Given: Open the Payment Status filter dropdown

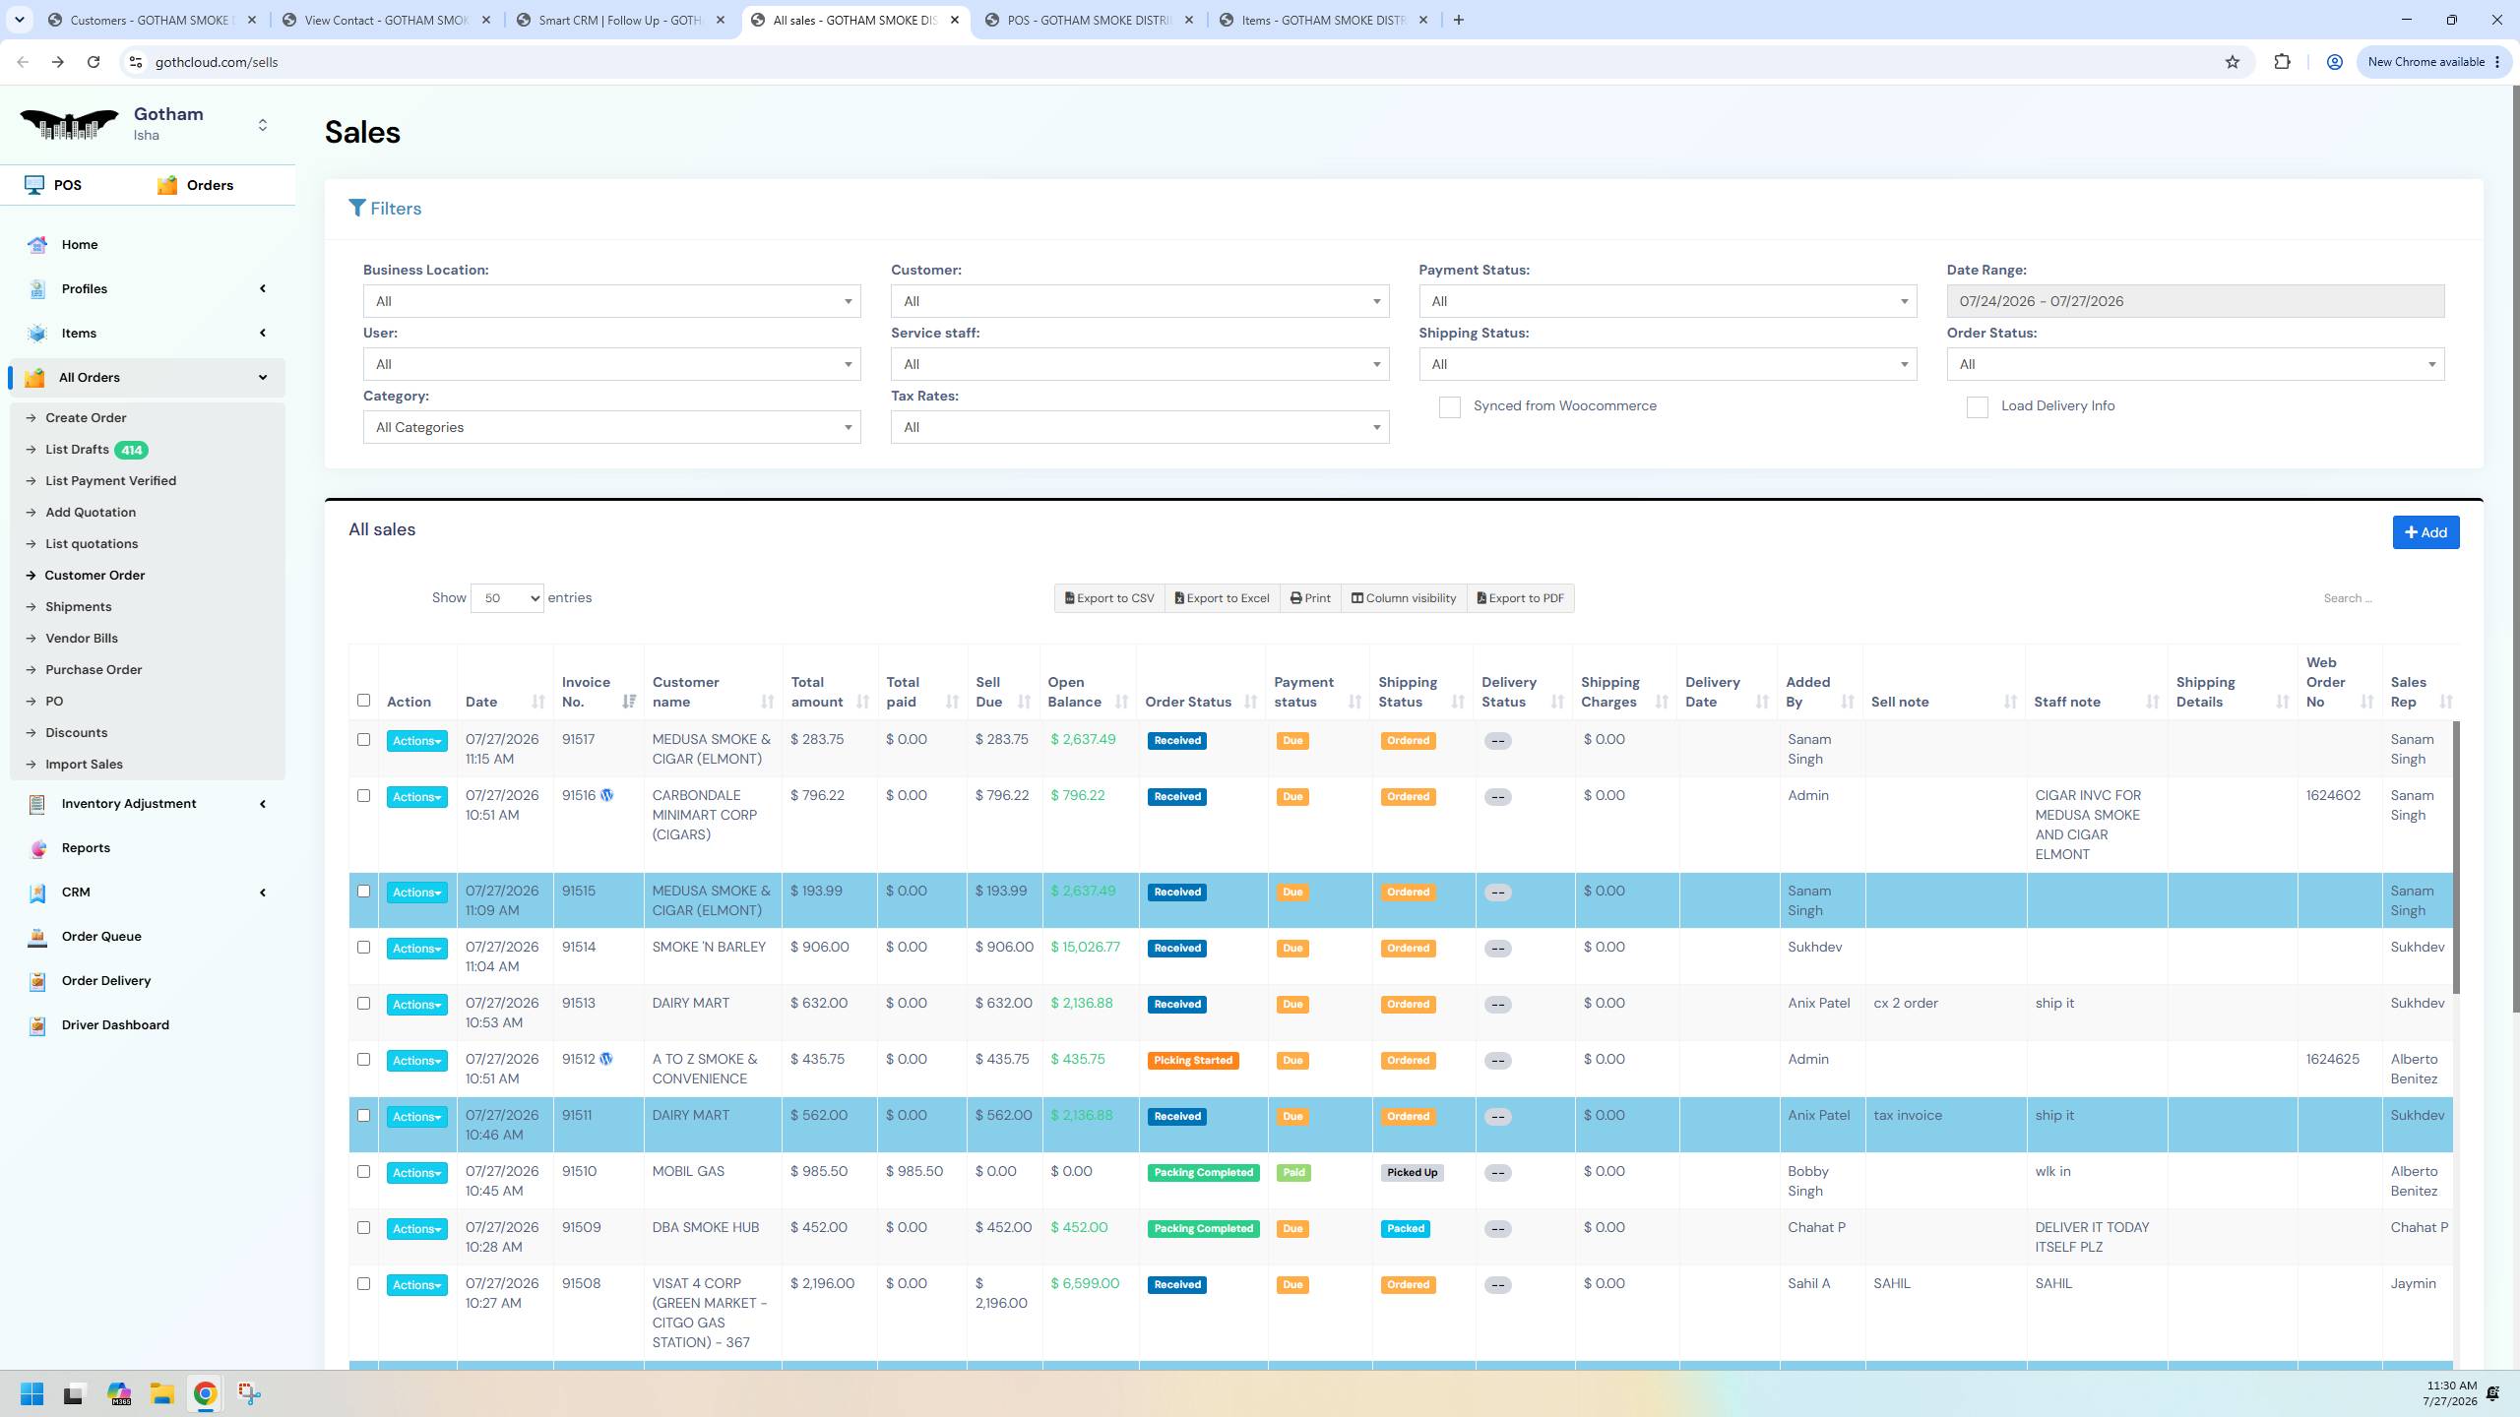Looking at the screenshot, I should (x=1668, y=301).
